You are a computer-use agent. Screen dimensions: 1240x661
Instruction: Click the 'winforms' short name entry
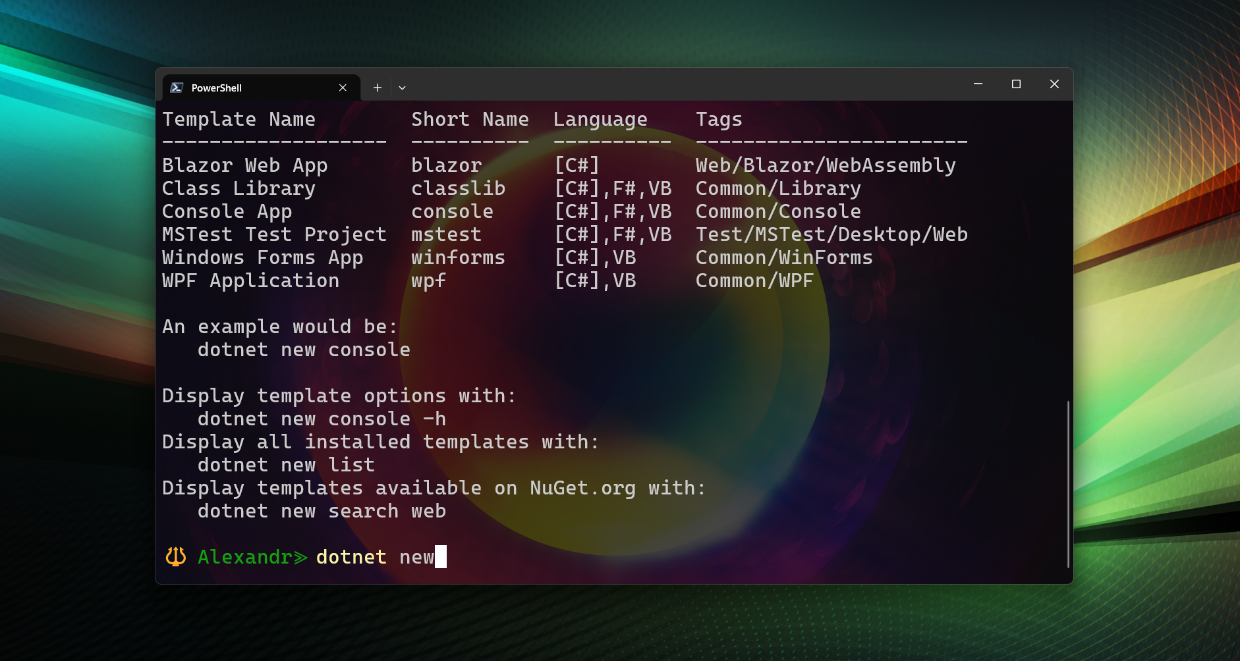coord(458,257)
